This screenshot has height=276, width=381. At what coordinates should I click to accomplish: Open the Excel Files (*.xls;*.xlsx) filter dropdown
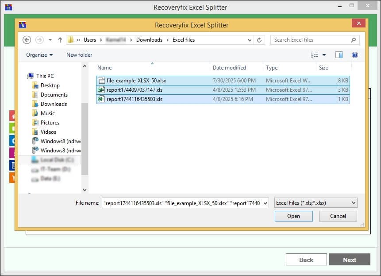click(316, 203)
